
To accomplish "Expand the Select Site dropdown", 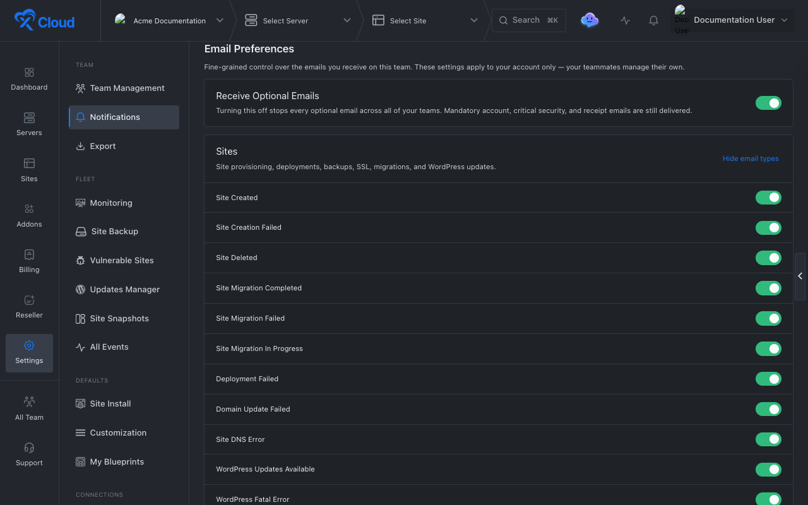I will tap(425, 20).
